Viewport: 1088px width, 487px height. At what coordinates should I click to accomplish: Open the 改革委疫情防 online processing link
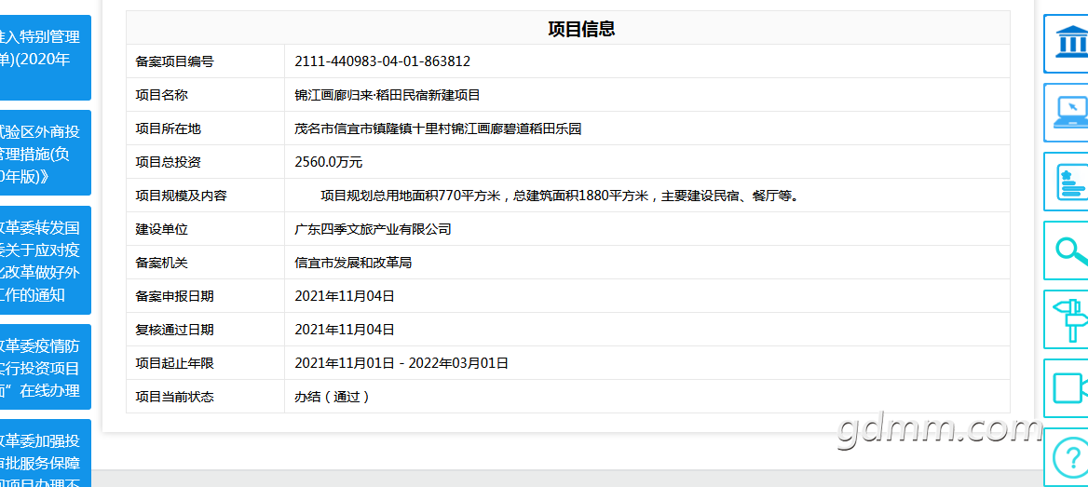point(45,367)
